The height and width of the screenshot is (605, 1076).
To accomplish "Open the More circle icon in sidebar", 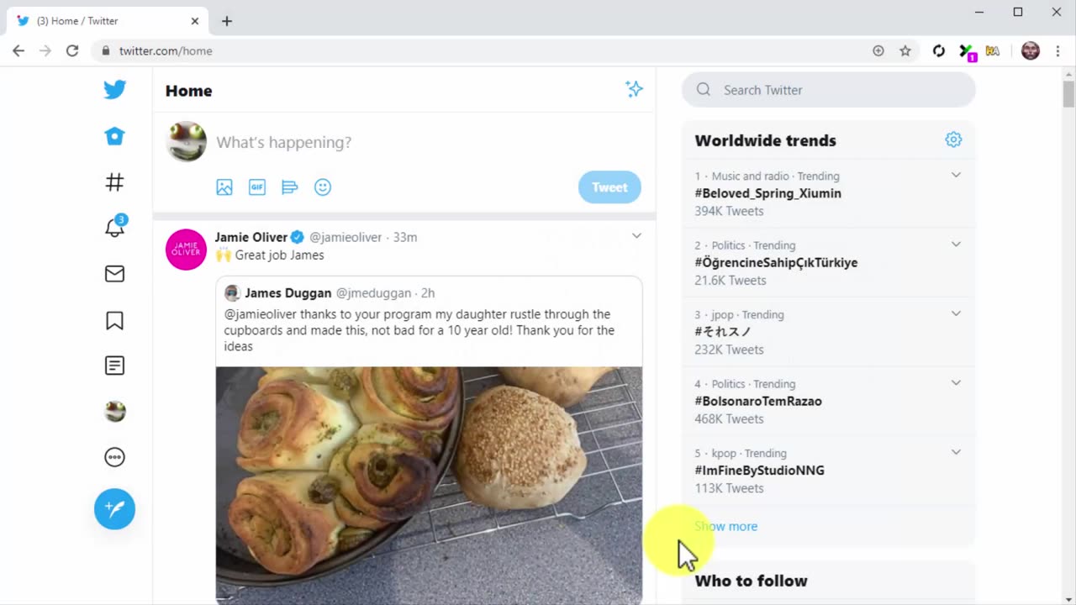I will 115,457.
